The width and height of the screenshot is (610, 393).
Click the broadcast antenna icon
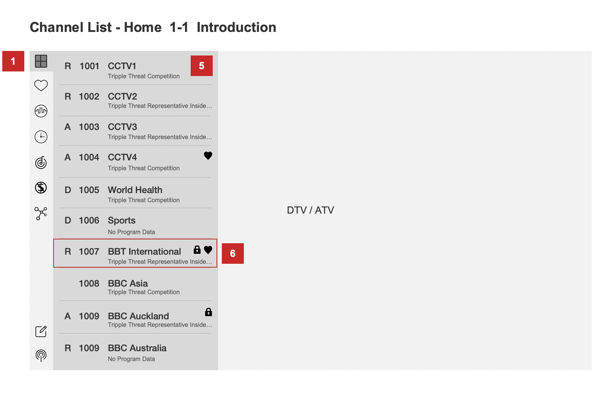point(41,355)
